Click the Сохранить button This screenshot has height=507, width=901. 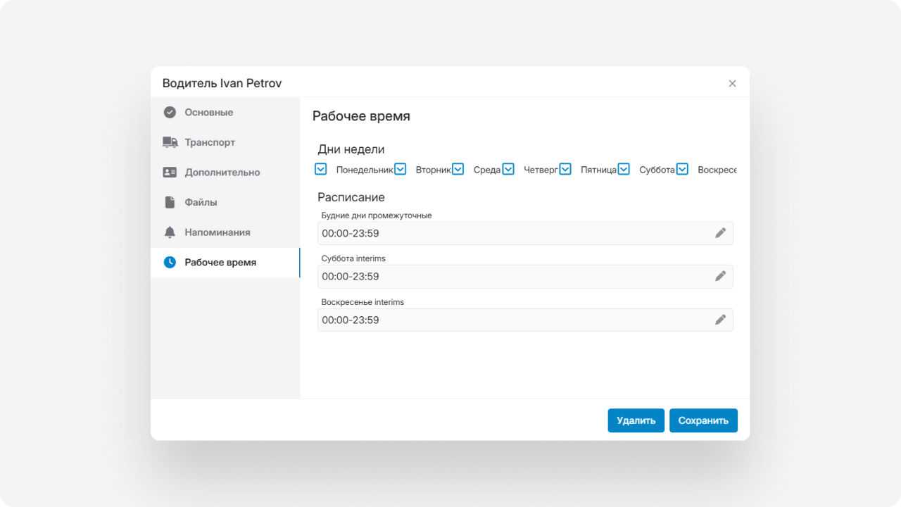(703, 420)
